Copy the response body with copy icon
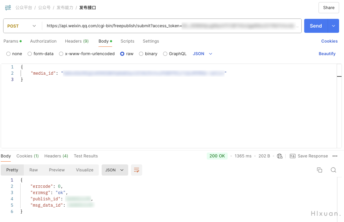Screen dimensions: 344x222 320,170
